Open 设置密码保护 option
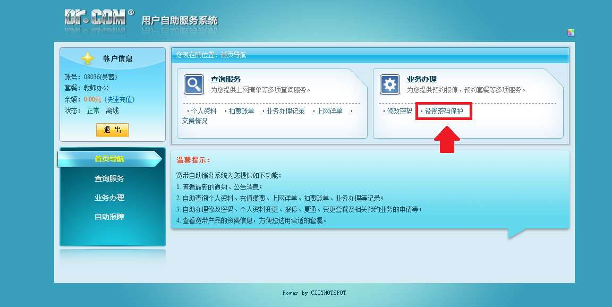The width and height of the screenshot is (612, 307). point(444,111)
